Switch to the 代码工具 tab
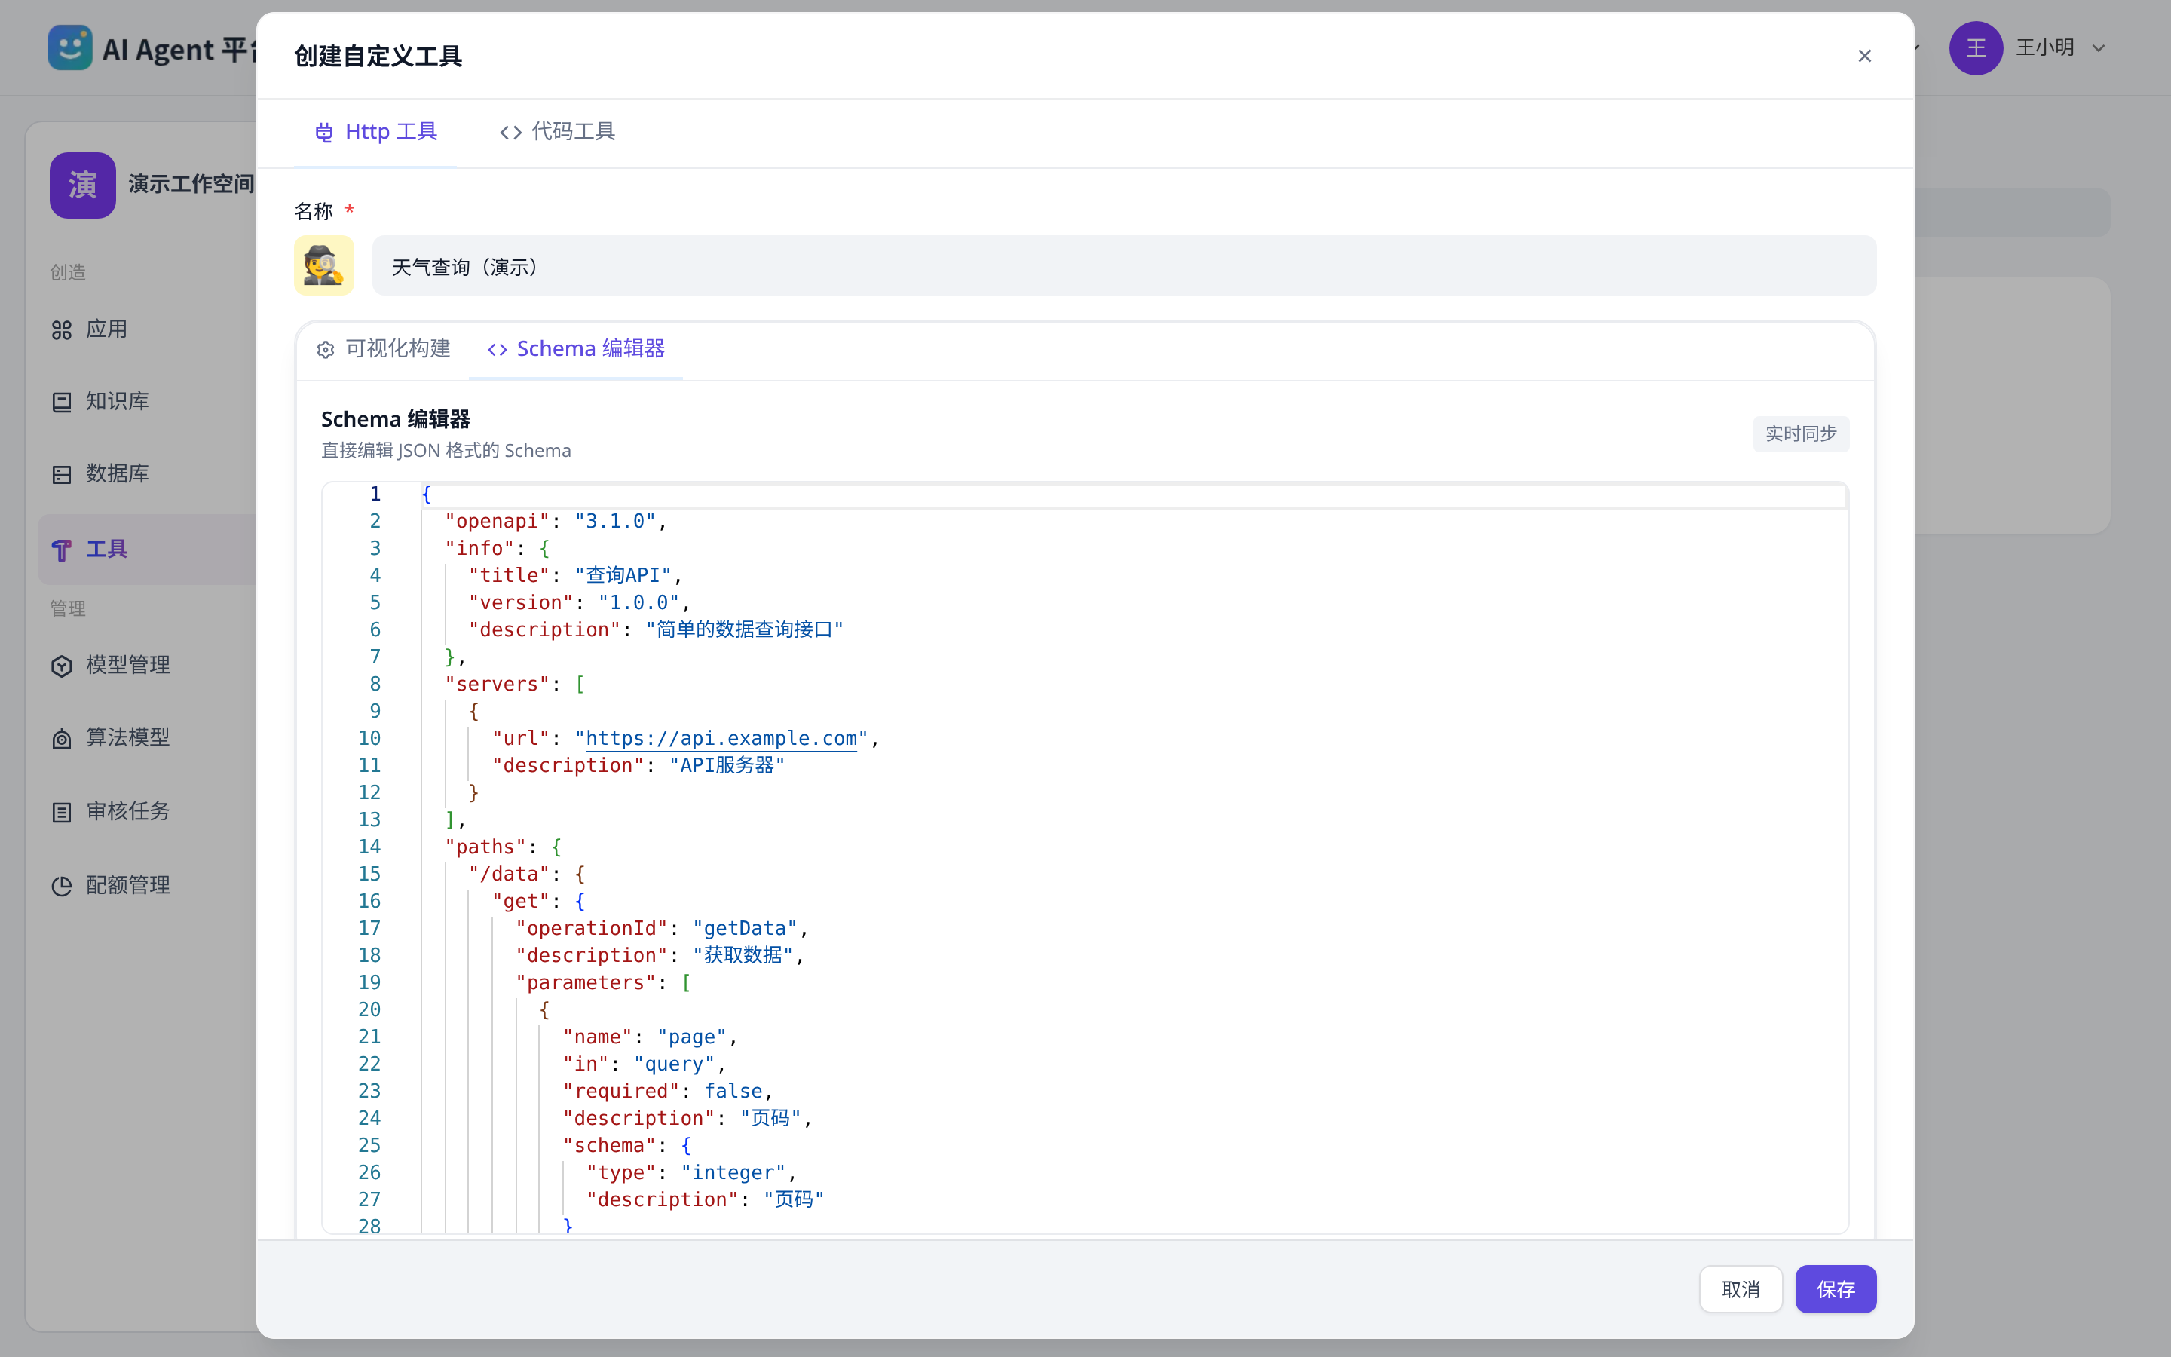This screenshot has height=1357, width=2171. click(557, 132)
